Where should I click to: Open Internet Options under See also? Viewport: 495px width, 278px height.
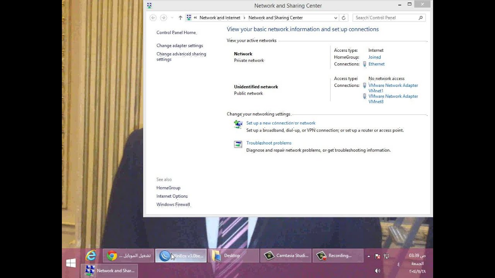point(172,196)
